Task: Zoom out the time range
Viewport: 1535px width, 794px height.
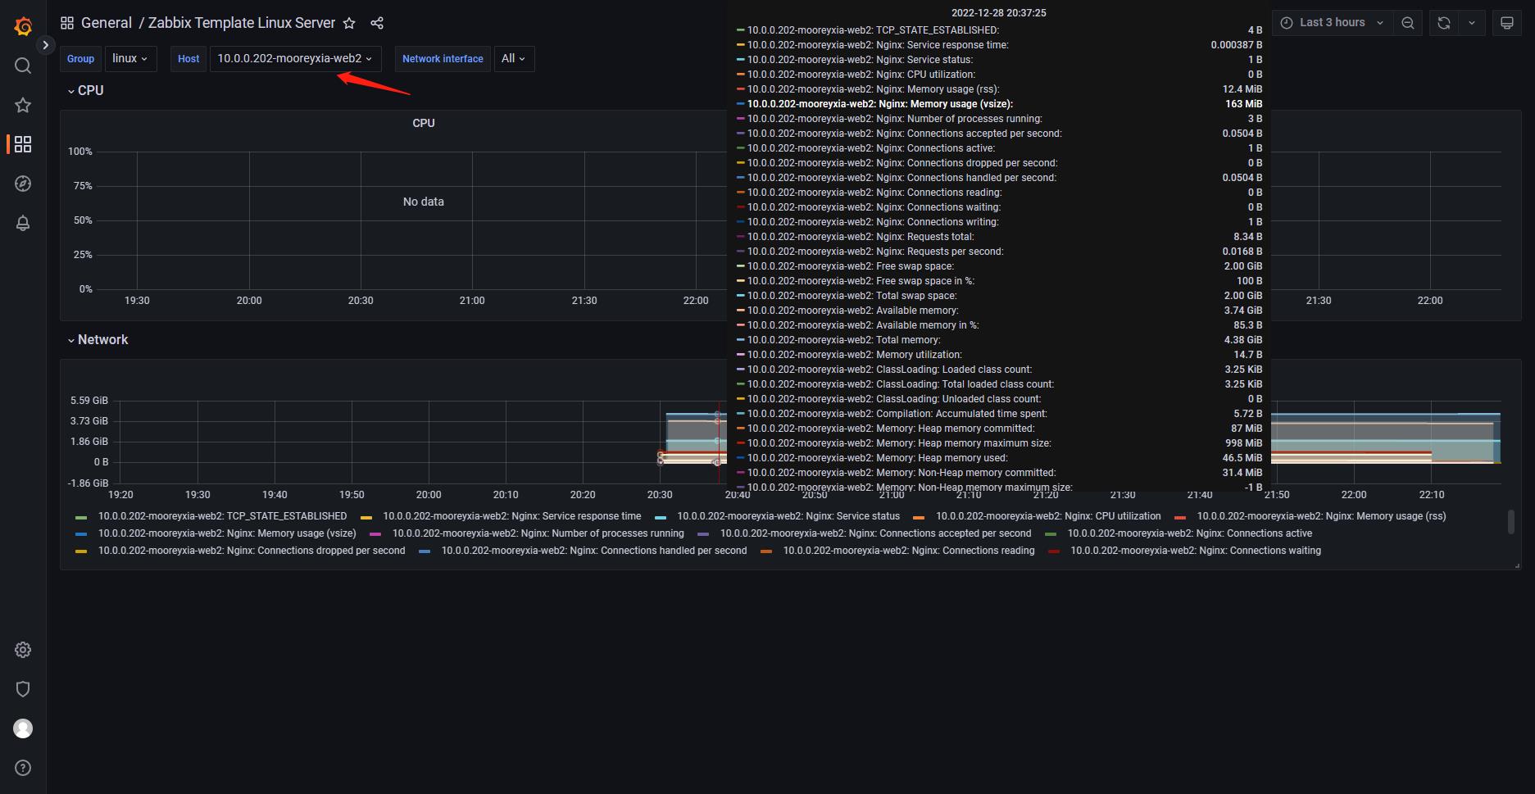Action: (1407, 23)
